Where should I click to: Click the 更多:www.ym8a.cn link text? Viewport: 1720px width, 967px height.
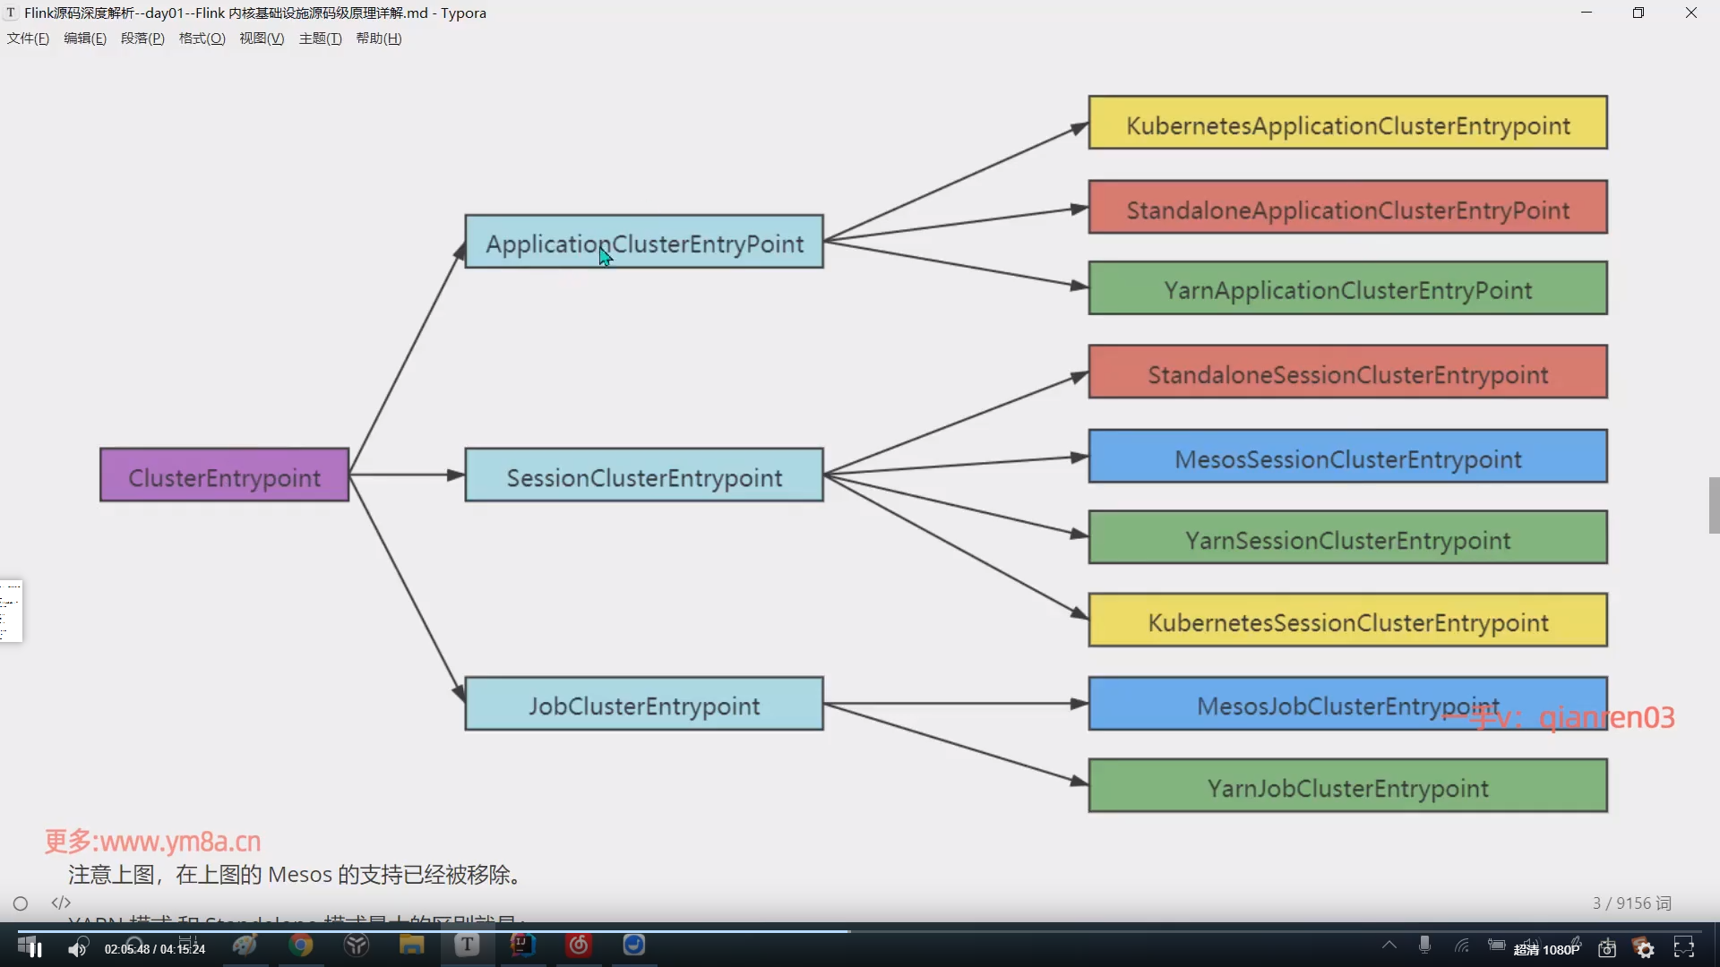tap(152, 842)
